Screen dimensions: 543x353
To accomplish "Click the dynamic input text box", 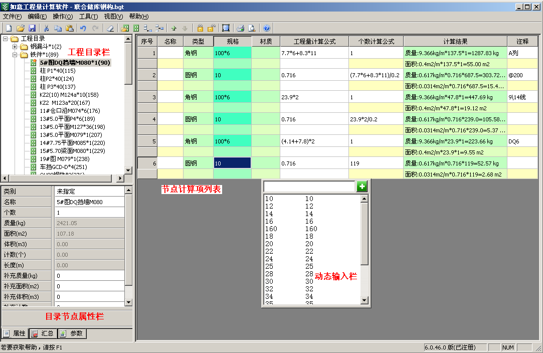I will [x=309, y=187].
